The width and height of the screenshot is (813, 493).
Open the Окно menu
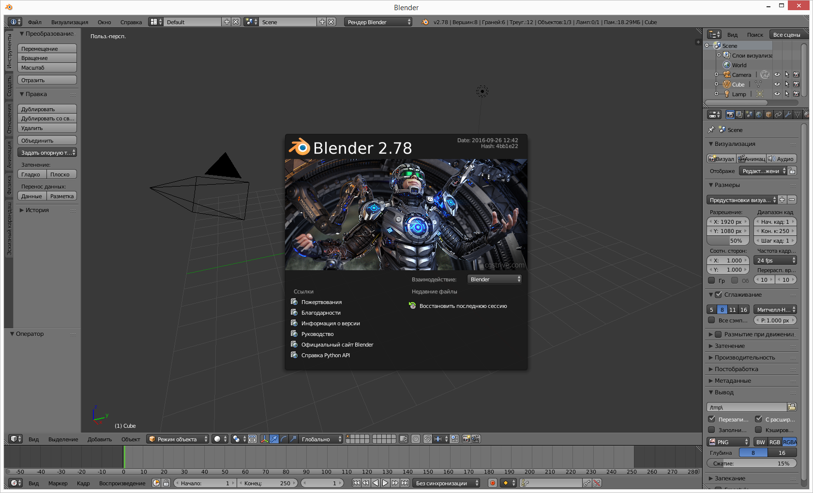click(x=104, y=22)
